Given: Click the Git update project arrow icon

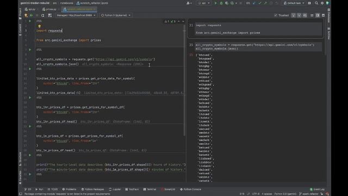Looking at the screenshot, I should pyautogui.click(x=254, y=3).
